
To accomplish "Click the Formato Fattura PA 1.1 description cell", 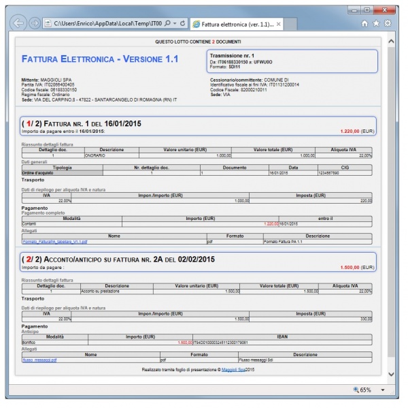I will click(318, 242).
